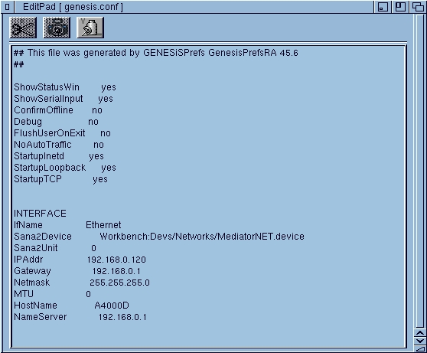Click the Debug value 'no'
This screenshot has width=427, height=353.
(x=93, y=122)
